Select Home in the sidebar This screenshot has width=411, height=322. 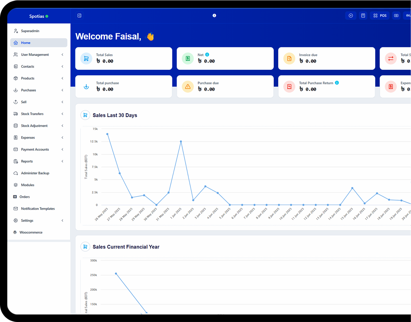[26, 43]
